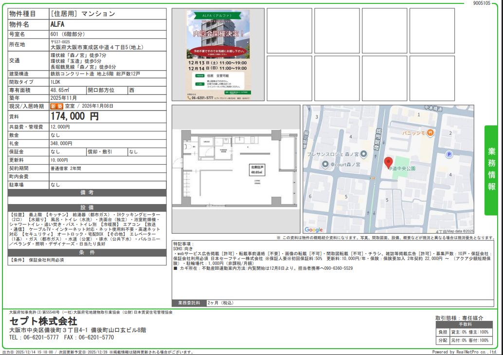Click the 設備 section header

[87, 207]
